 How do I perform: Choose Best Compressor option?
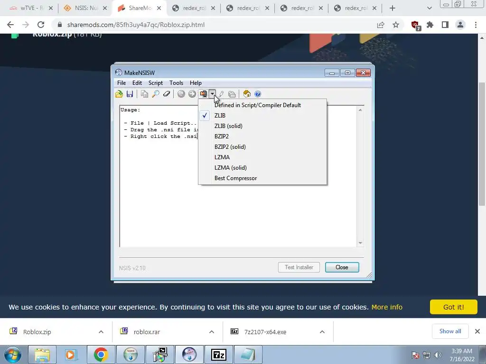tap(262, 178)
